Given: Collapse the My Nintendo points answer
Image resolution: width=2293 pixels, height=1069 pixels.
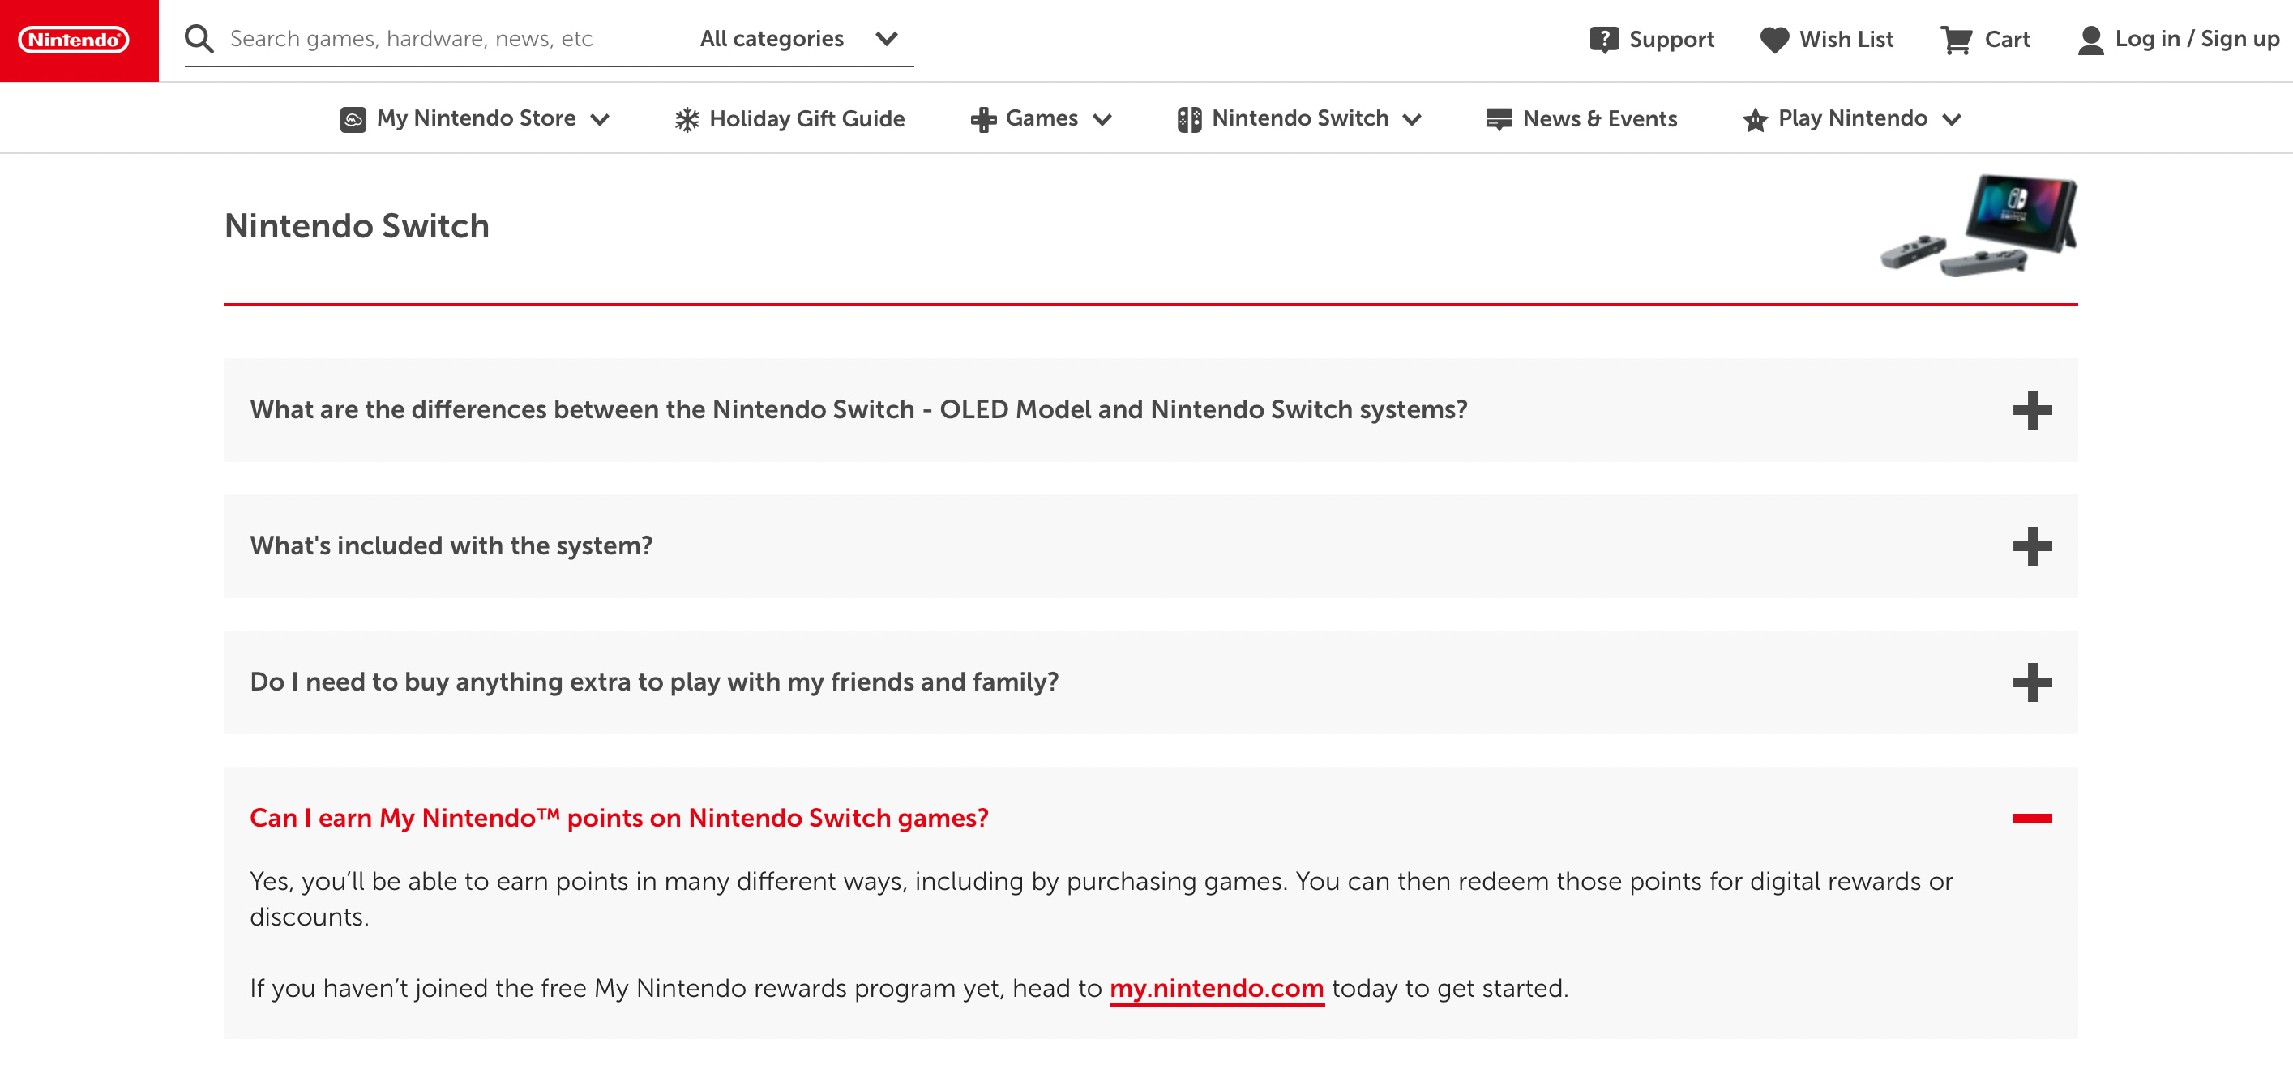Looking at the screenshot, I should (2034, 817).
